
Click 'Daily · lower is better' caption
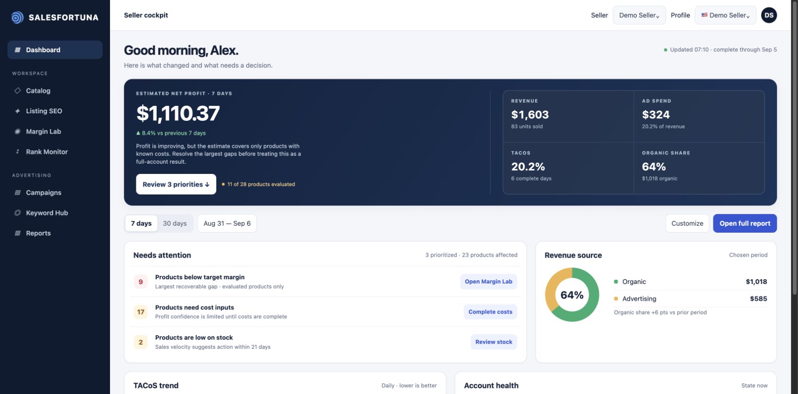(x=409, y=386)
